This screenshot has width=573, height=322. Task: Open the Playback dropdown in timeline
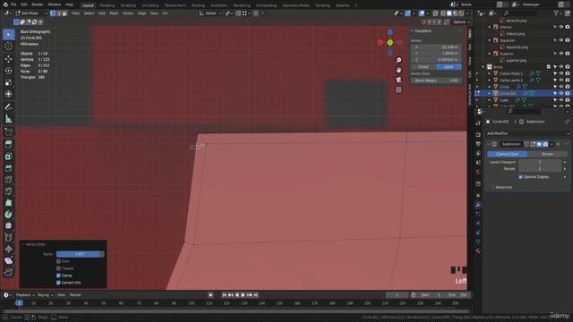(x=25, y=295)
